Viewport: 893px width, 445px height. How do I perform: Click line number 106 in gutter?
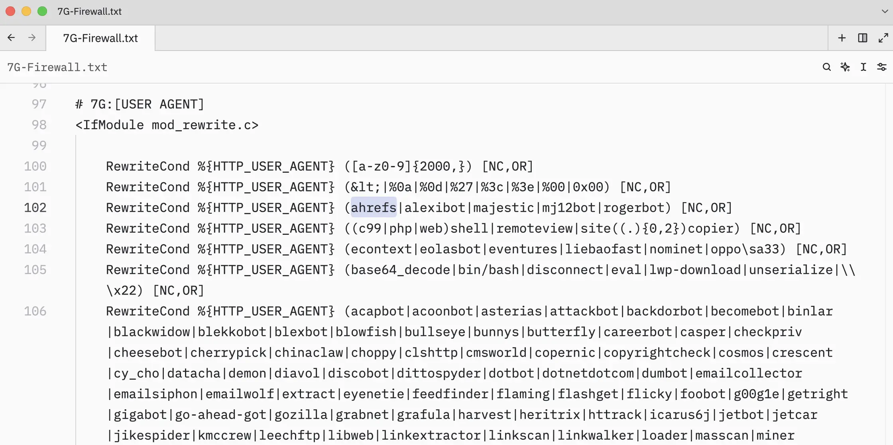[35, 311]
